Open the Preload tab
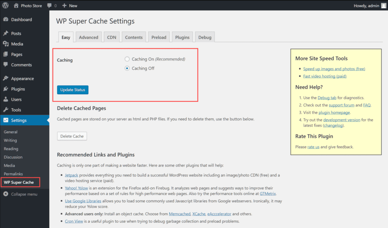Image resolution: width=388 pixels, height=228 pixels. 159,37
